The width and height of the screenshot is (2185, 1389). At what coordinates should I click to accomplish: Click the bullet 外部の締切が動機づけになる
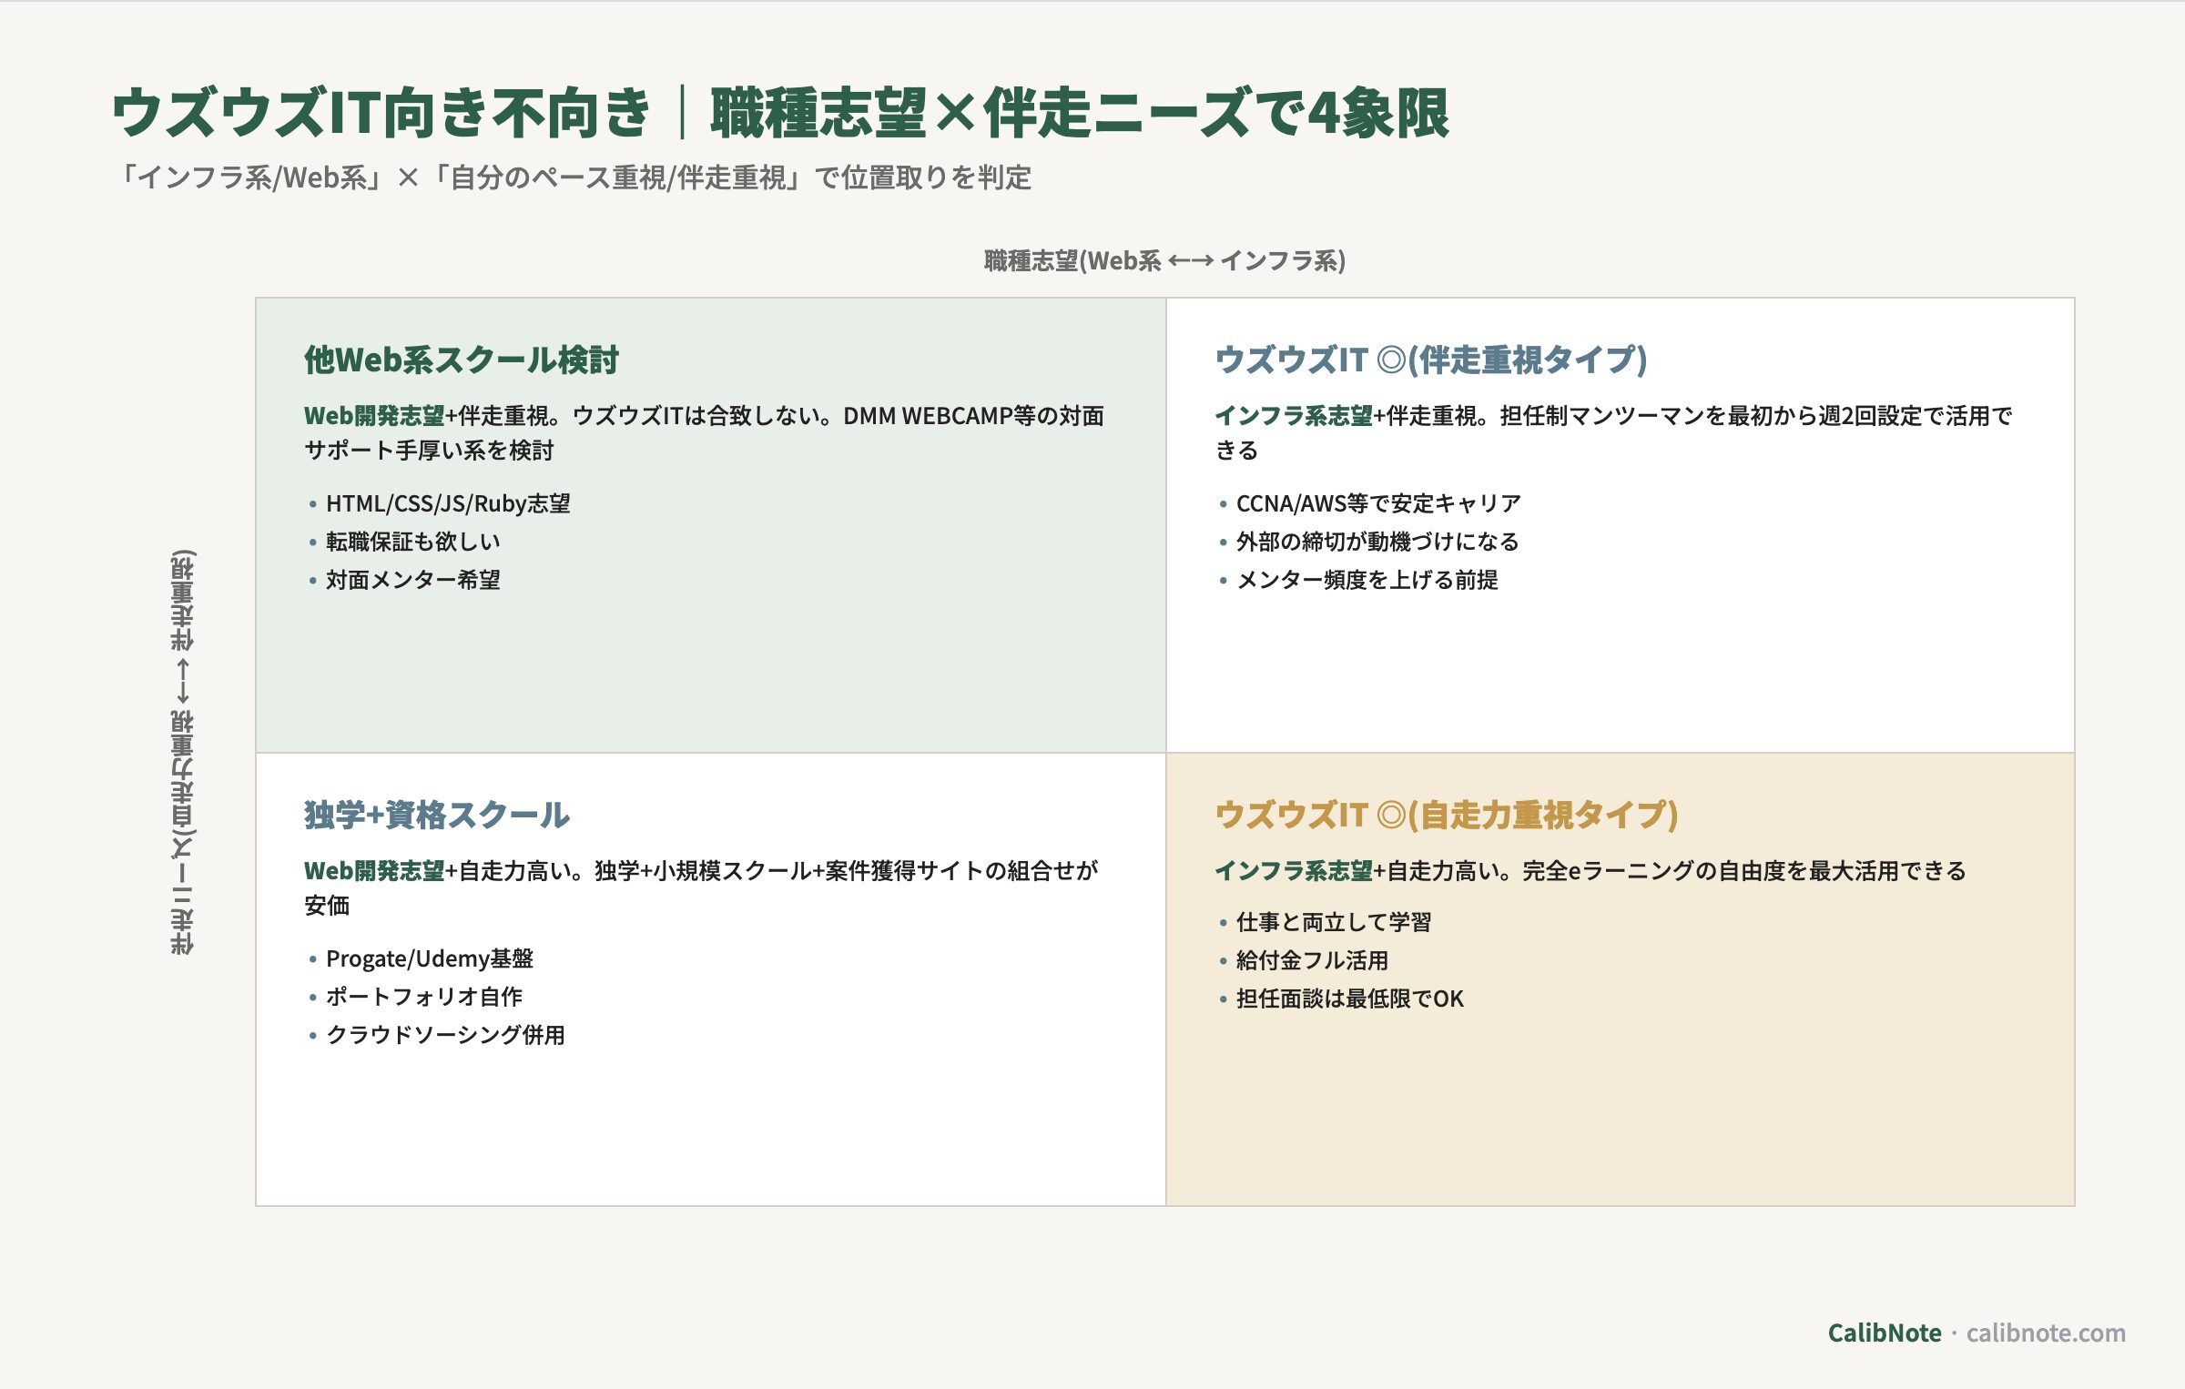[1377, 542]
